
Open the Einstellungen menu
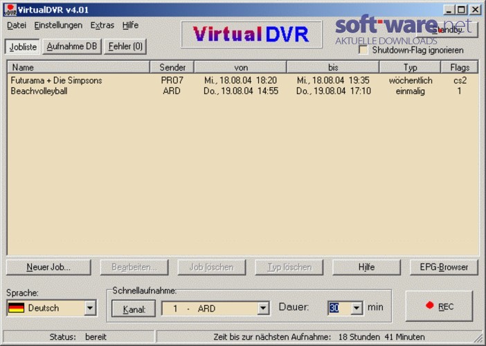pos(58,26)
